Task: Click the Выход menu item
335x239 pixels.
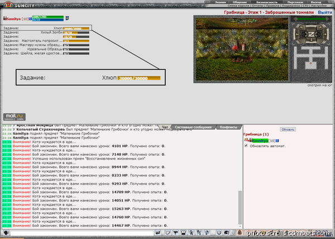Action: coord(315,2)
